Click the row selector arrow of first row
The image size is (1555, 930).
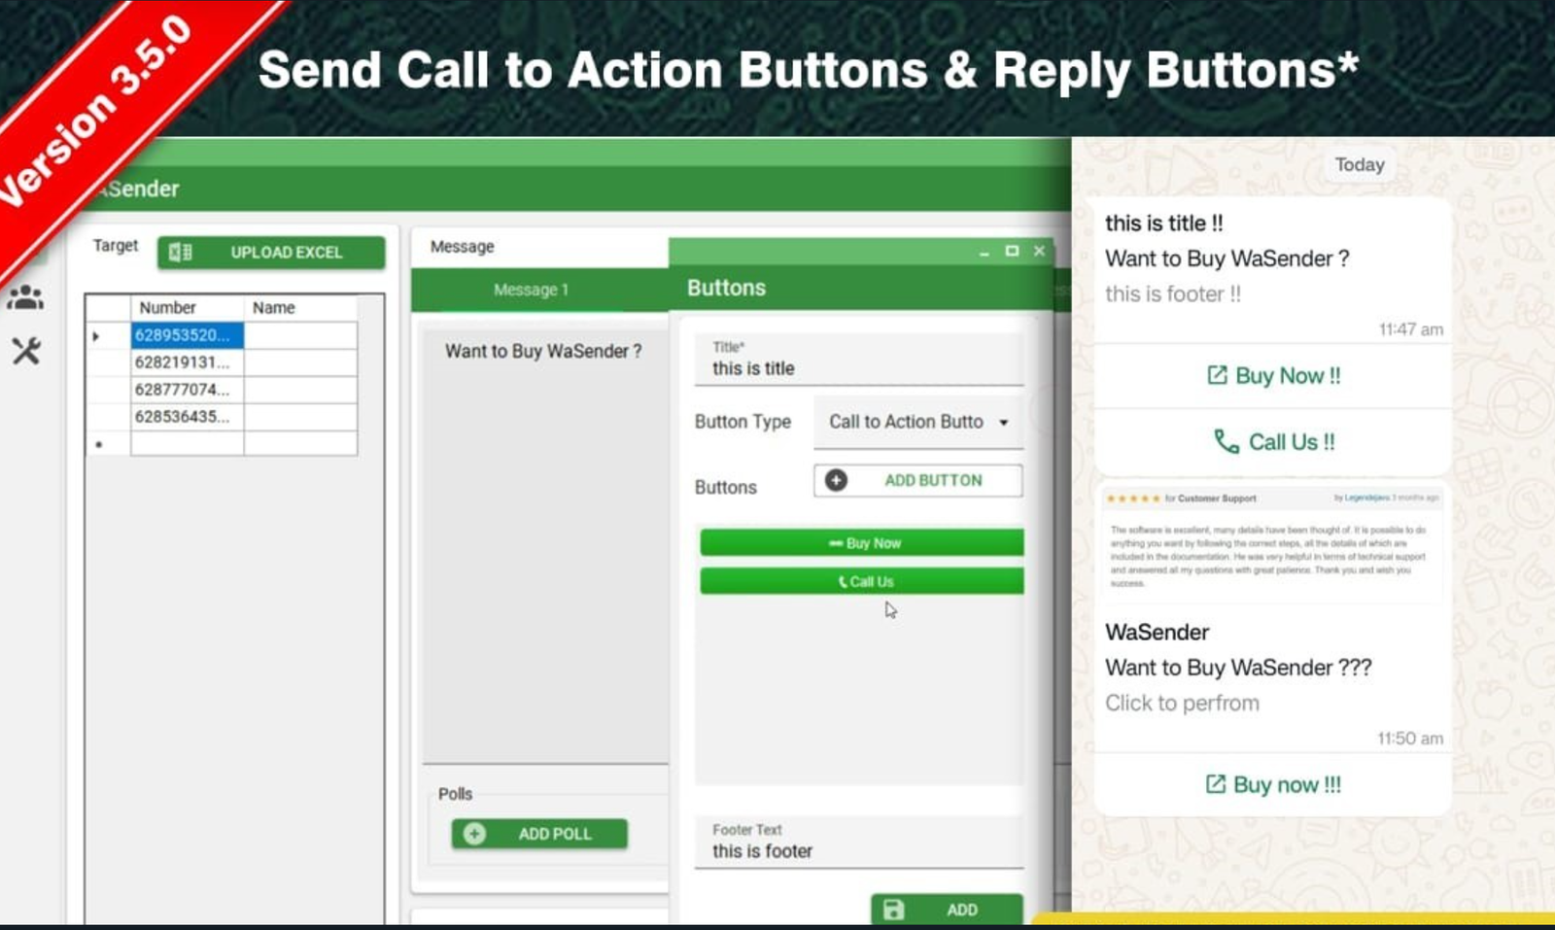pos(96,336)
